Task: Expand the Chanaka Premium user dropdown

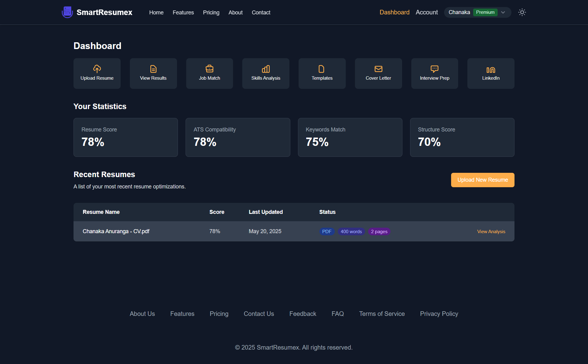Action: click(503, 12)
